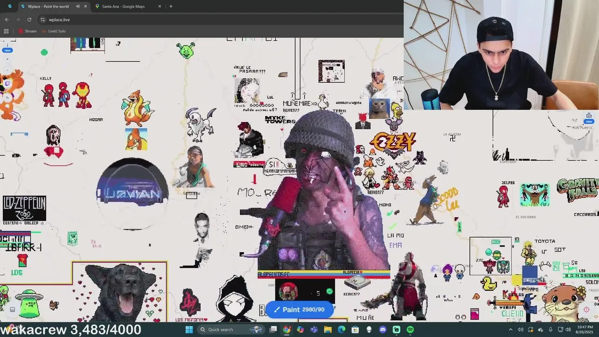Screen dimensions: 599x337
Task: Expand the system tray hidden icons chevron
Action: point(511,330)
